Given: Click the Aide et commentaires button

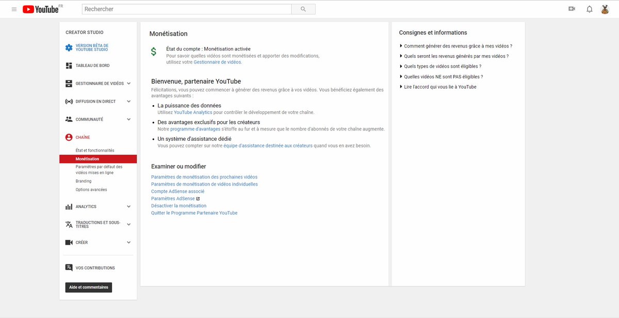Looking at the screenshot, I should click(89, 287).
